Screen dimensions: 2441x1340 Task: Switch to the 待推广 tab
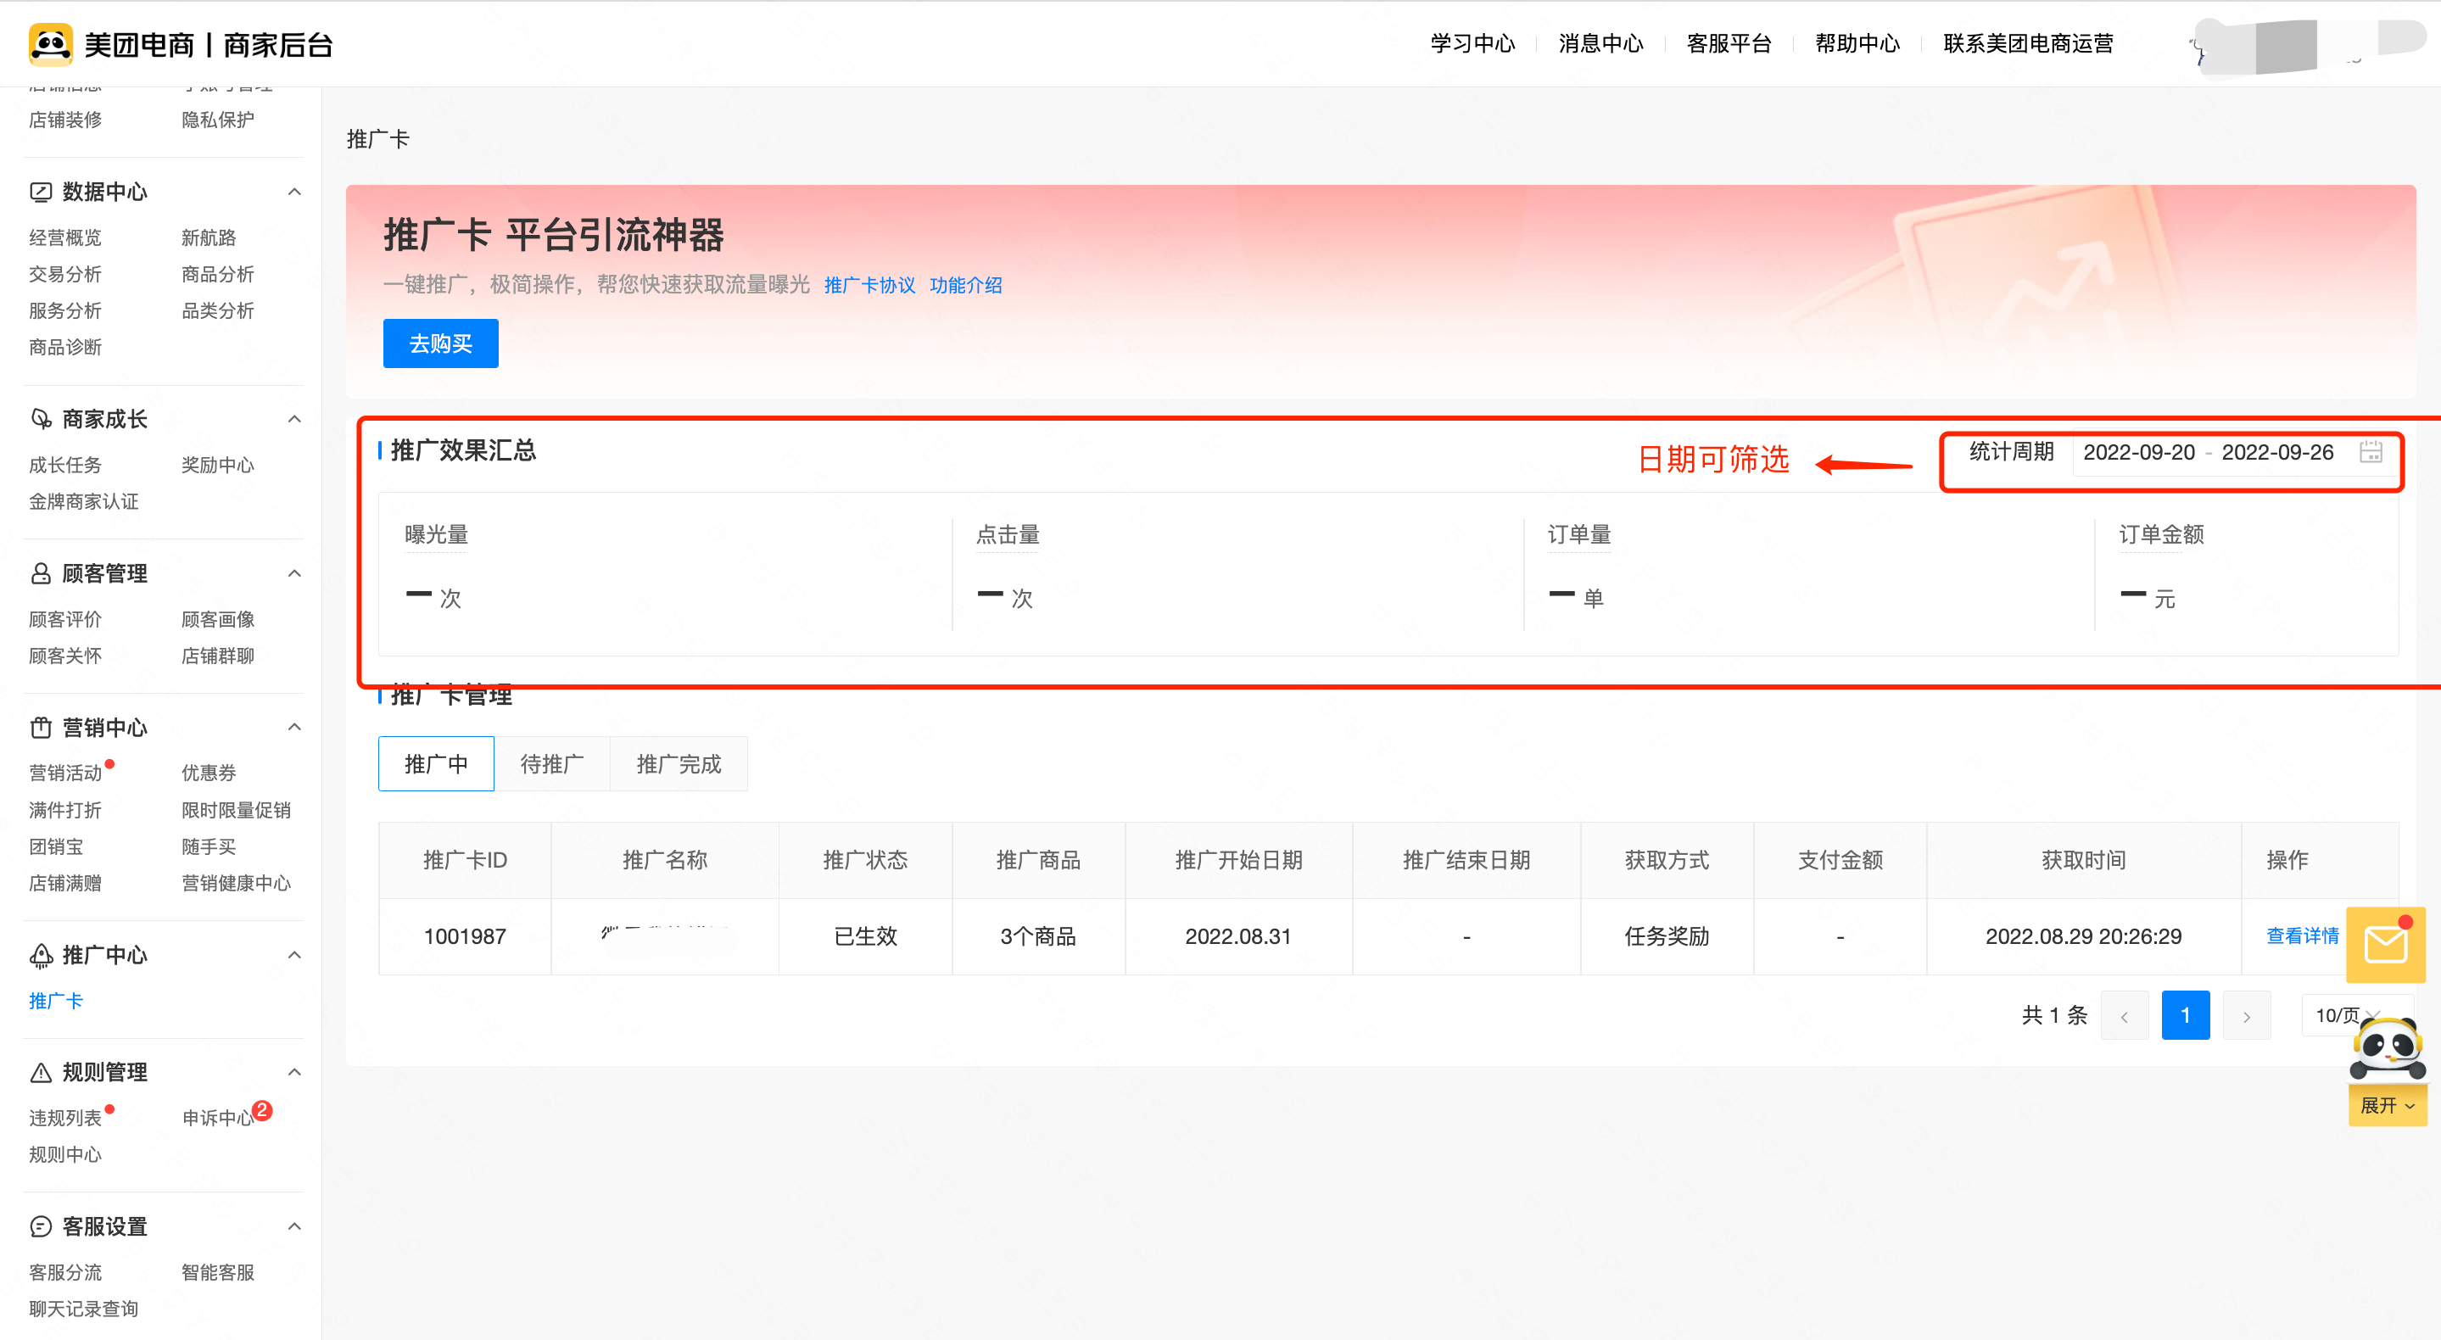coord(551,764)
